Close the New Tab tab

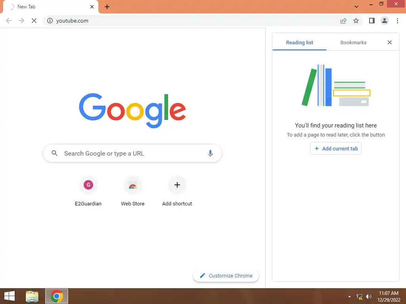pos(92,7)
